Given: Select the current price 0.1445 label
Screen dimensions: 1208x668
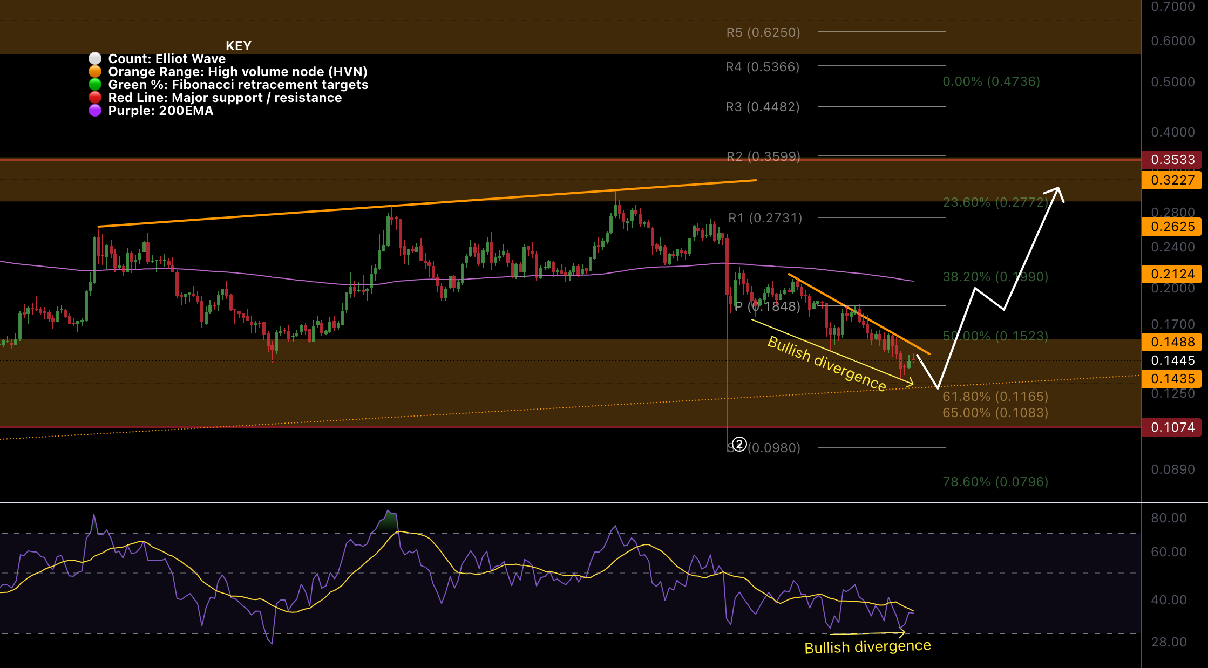Looking at the screenshot, I should click(x=1172, y=360).
